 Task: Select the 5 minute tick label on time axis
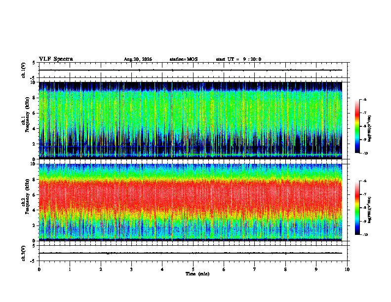click(x=193, y=269)
